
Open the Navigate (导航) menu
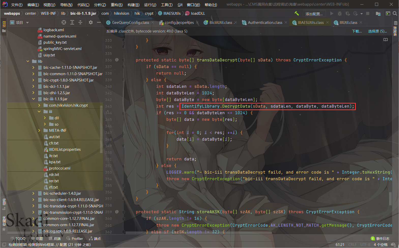66,5
